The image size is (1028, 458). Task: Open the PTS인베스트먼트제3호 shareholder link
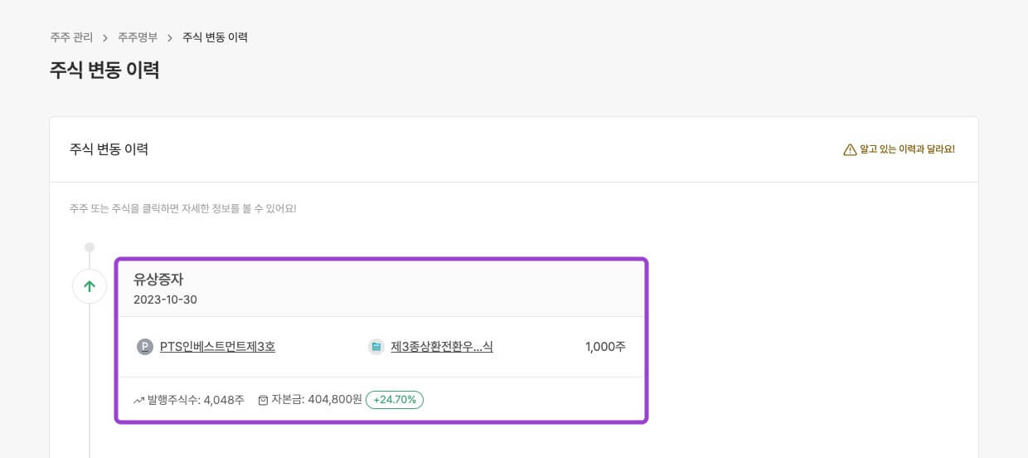point(217,347)
